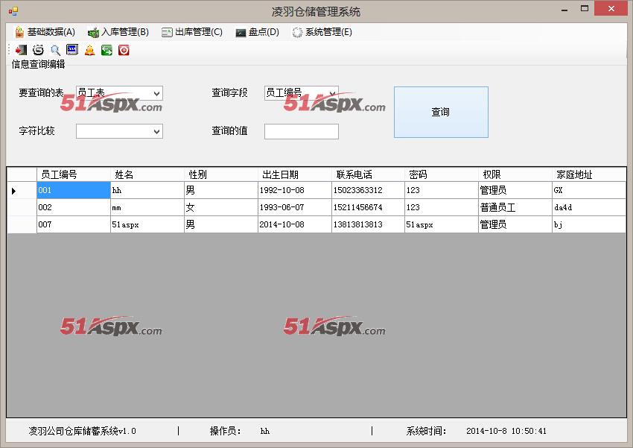
Task: Click the orange bell alert icon
Action: (89, 50)
